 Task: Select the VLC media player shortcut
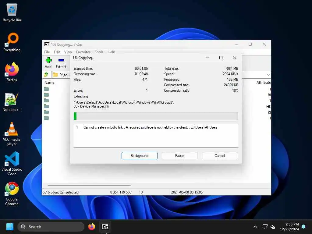click(12, 134)
